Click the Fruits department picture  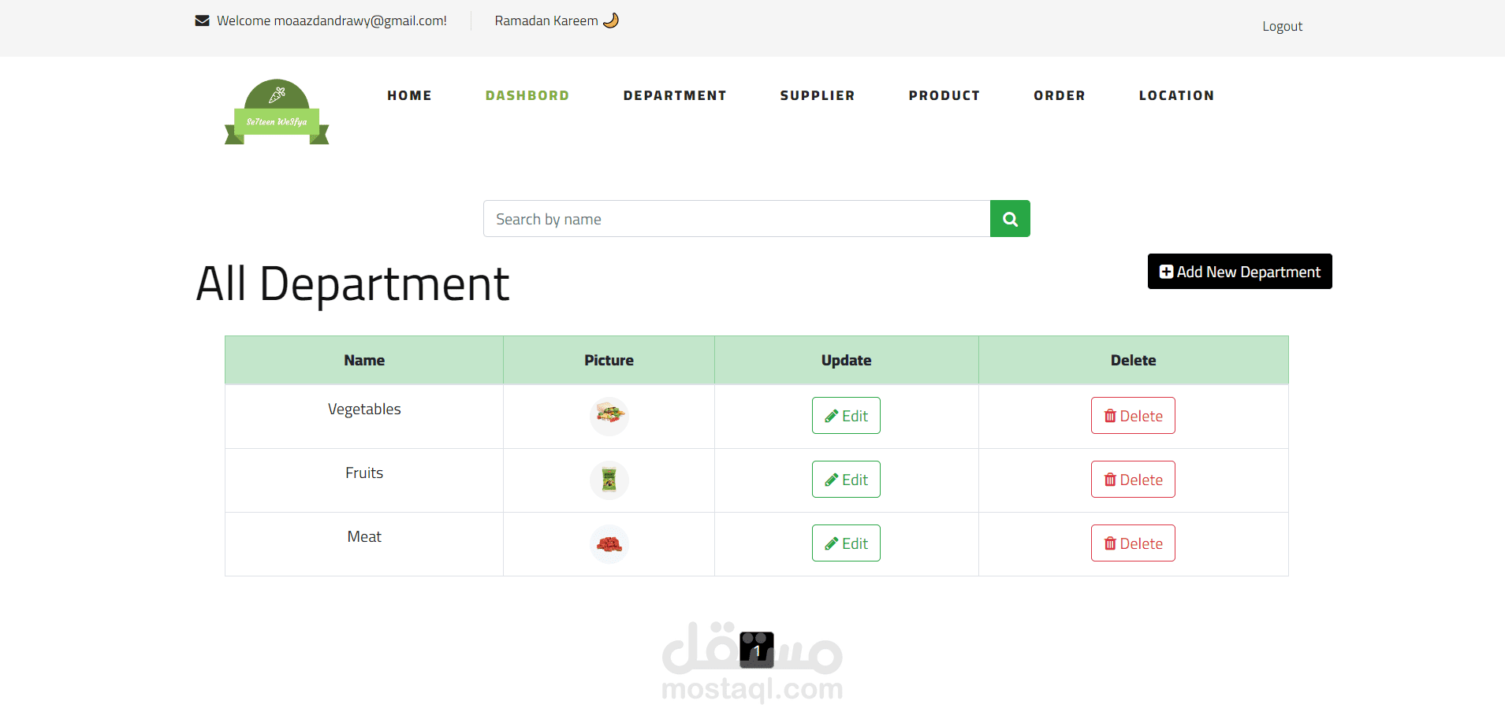coord(609,480)
